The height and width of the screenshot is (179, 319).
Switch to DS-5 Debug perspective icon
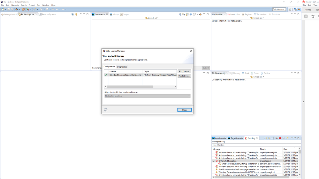point(299,9)
